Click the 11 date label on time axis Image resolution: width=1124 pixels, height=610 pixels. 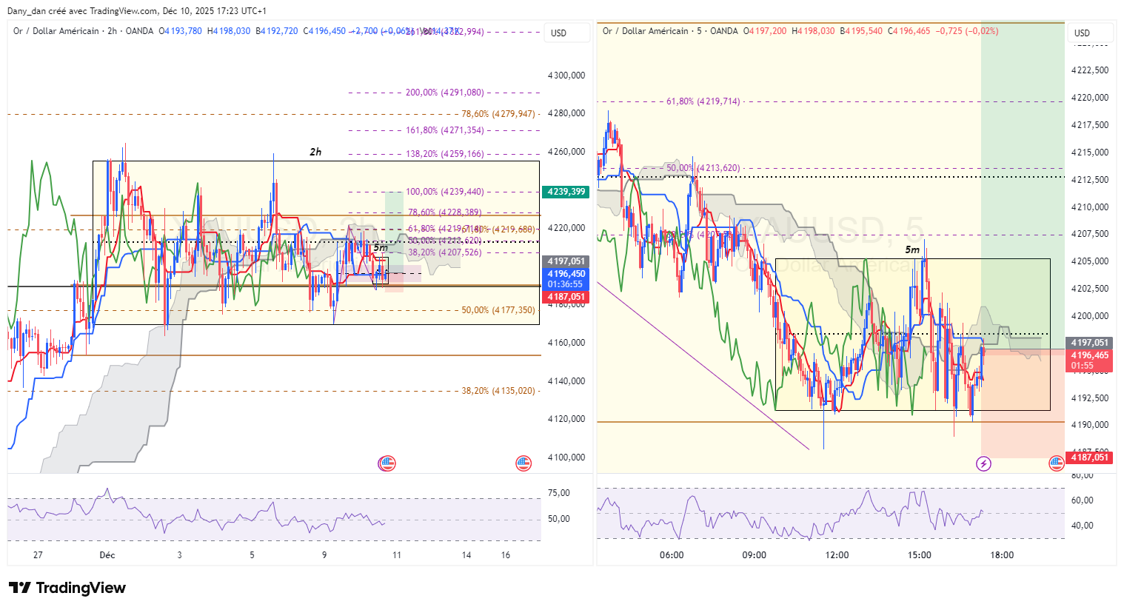coord(397,555)
